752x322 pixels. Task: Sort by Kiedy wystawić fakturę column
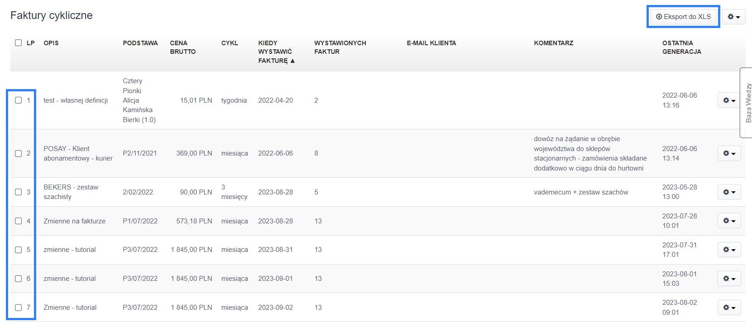[276, 52]
